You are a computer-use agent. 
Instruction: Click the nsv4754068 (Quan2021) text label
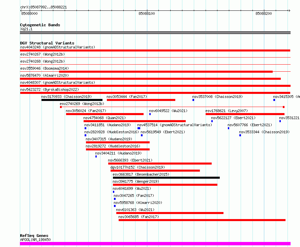104,118
